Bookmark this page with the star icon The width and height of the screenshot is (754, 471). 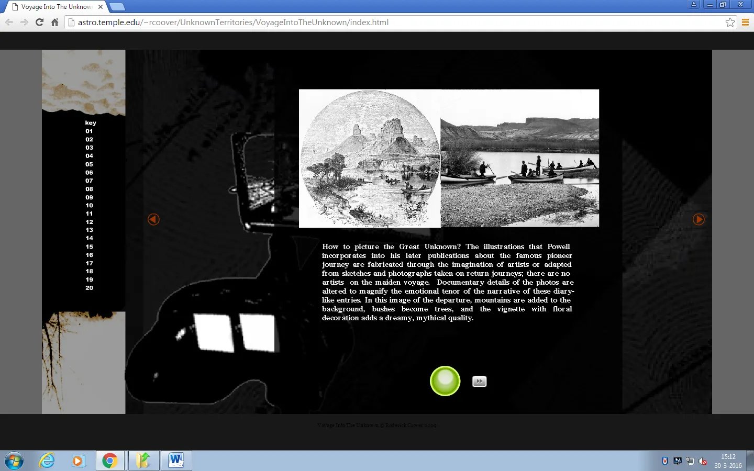pyautogui.click(x=730, y=22)
